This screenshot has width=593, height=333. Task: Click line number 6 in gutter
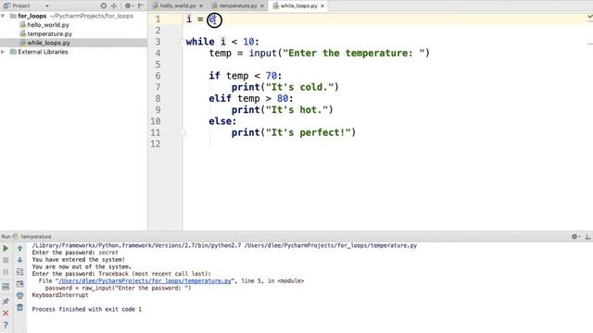(158, 76)
